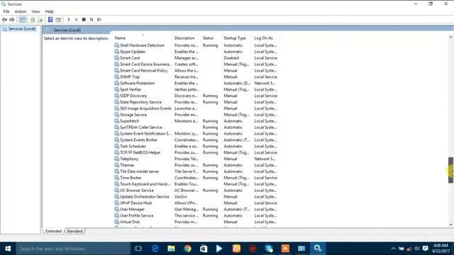This screenshot has height=255, width=454.
Task: Click the taskbar search box
Action: pyautogui.click(x=73, y=249)
